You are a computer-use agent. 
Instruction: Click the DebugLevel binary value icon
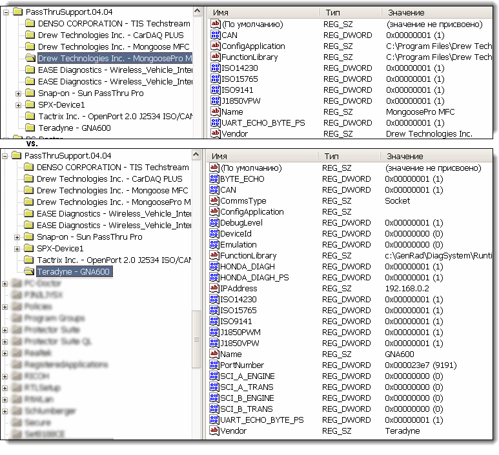tap(214, 223)
